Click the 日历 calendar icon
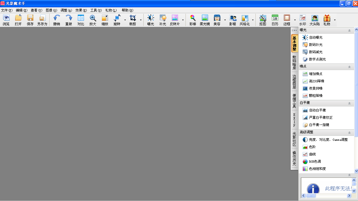Image resolution: width=358 pixels, height=201 pixels. tap(275, 20)
